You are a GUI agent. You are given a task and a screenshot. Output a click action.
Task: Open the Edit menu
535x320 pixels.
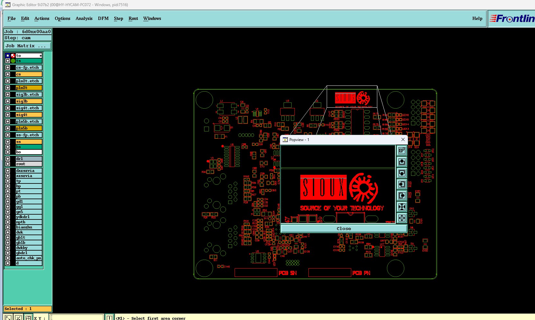(x=25, y=19)
